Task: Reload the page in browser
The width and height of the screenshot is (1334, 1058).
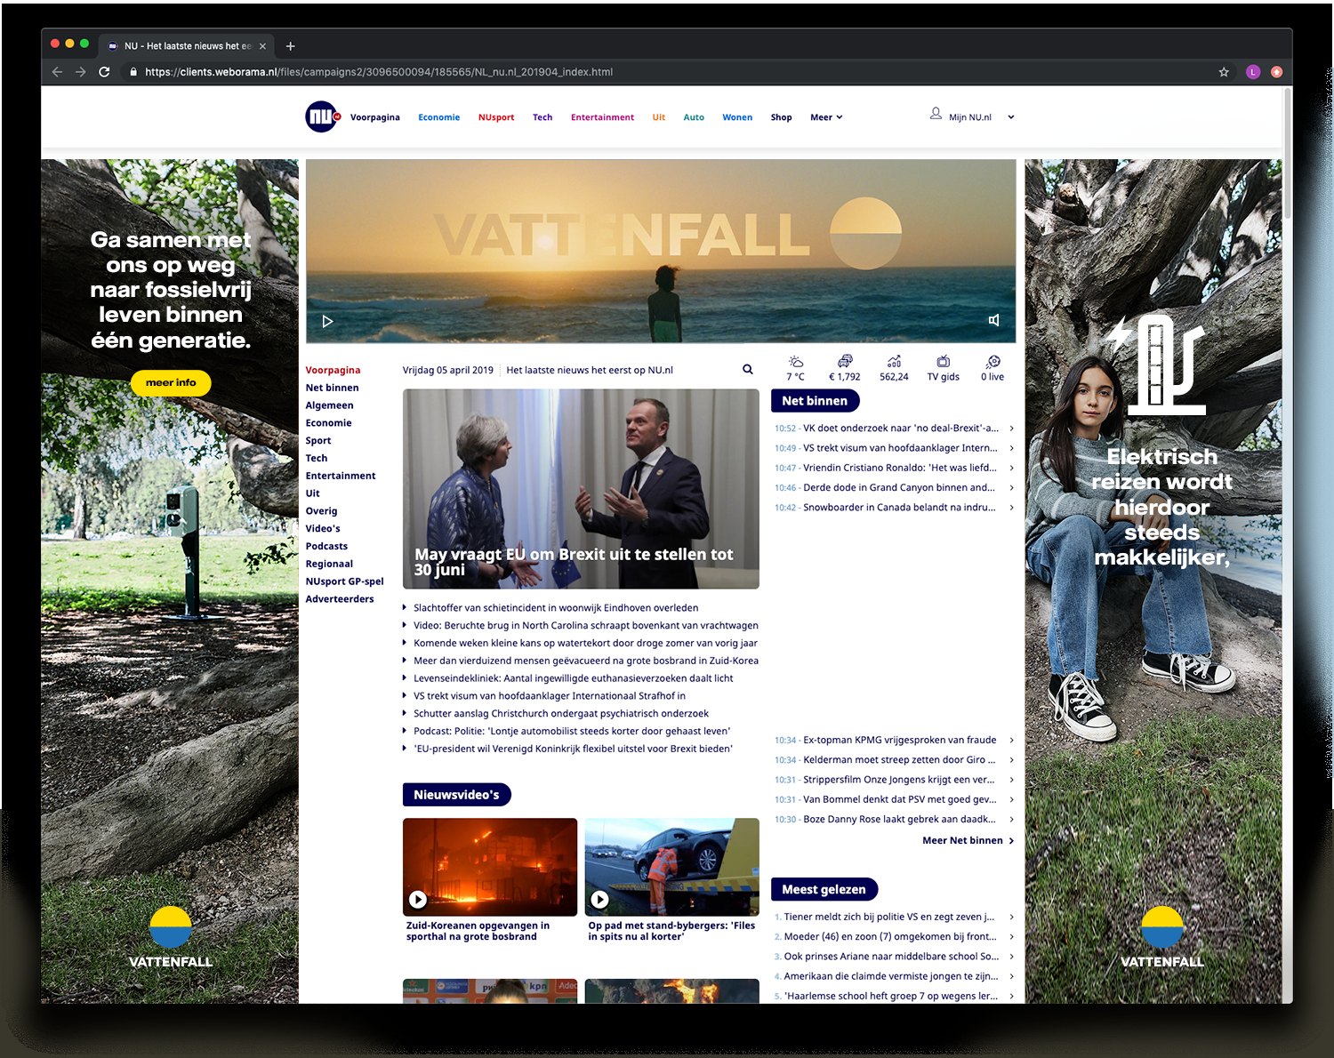Action: 104,72
